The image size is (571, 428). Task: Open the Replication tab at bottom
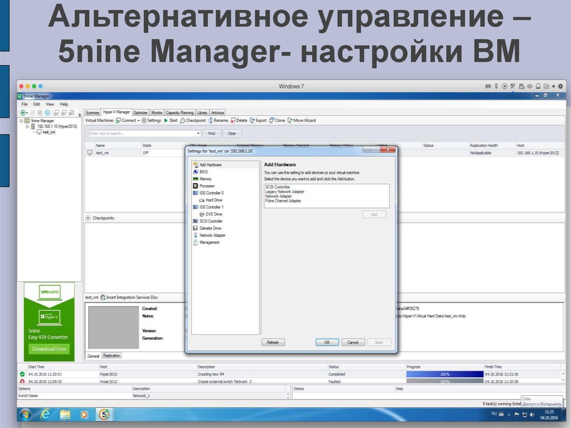point(112,355)
